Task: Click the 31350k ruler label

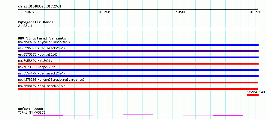Action: click(104, 12)
